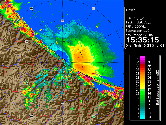Click the "60" range label in the map's upper-left
This screenshot has width=166, height=125.
31,8
